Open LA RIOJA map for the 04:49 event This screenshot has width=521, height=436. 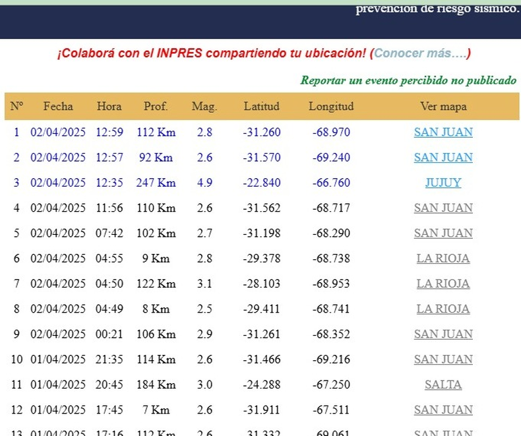[443, 309]
